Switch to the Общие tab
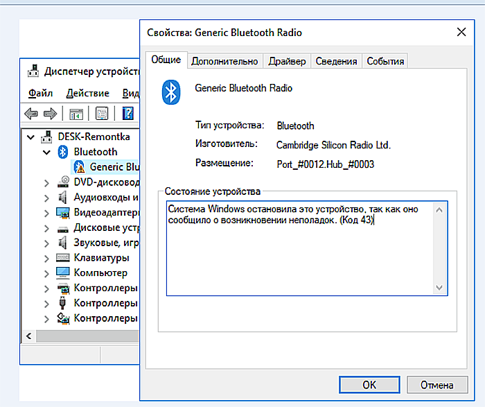 coord(166,60)
